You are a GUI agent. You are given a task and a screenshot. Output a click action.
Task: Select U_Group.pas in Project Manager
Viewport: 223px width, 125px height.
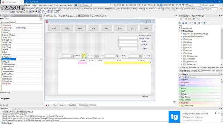pos(190,59)
